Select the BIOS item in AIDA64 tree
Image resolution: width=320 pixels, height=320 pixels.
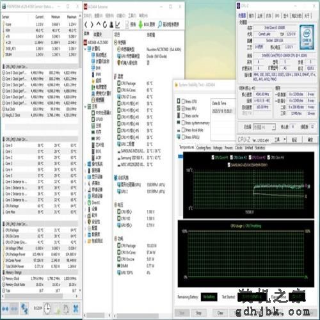point(96,151)
